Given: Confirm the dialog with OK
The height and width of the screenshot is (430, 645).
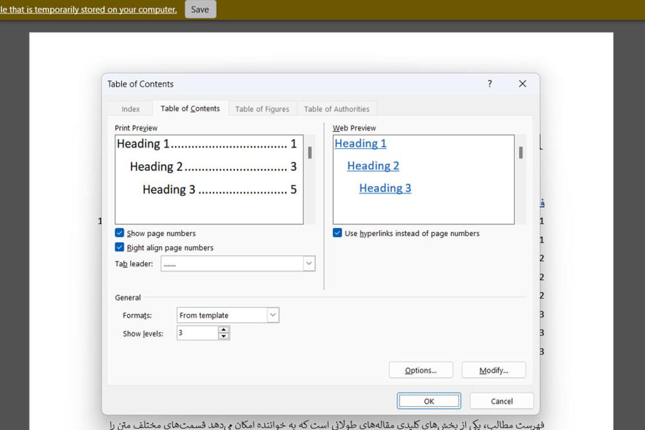Looking at the screenshot, I should 429,401.
